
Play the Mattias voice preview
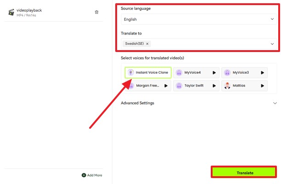click(262, 86)
